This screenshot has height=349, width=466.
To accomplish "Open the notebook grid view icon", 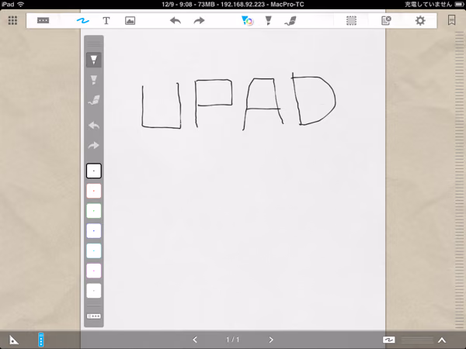I will pyautogui.click(x=12, y=20).
